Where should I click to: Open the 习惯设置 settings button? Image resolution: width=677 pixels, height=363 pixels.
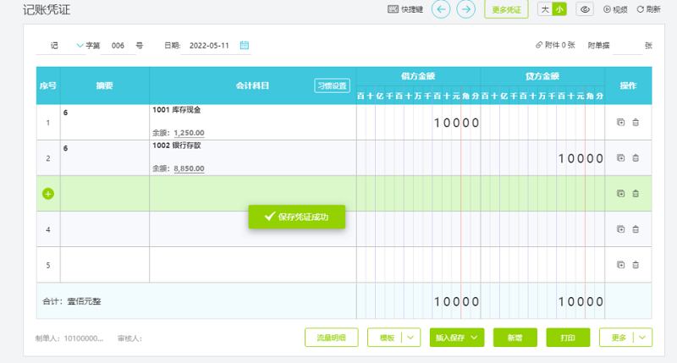coord(332,85)
